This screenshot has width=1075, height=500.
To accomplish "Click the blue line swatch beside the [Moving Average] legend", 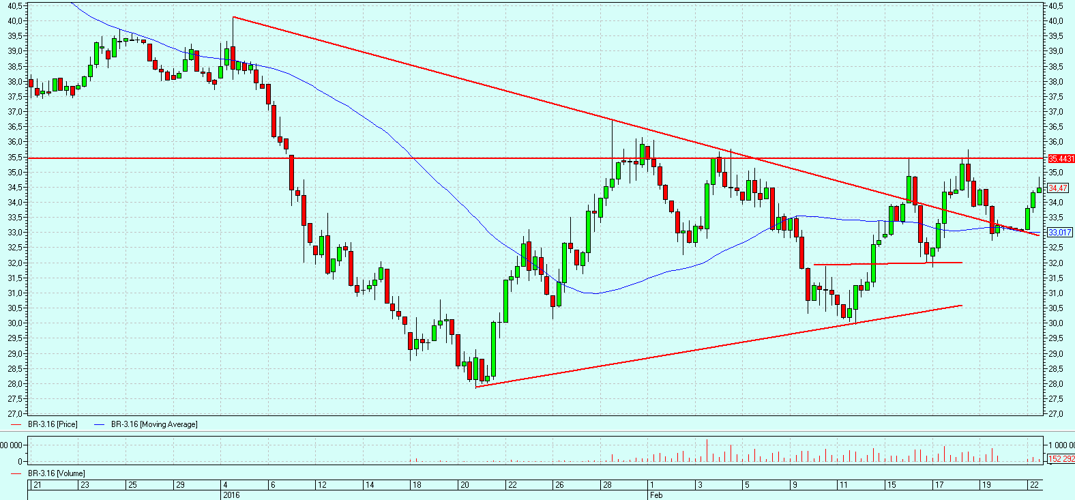I will pyautogui.click(x=100, y=424).
